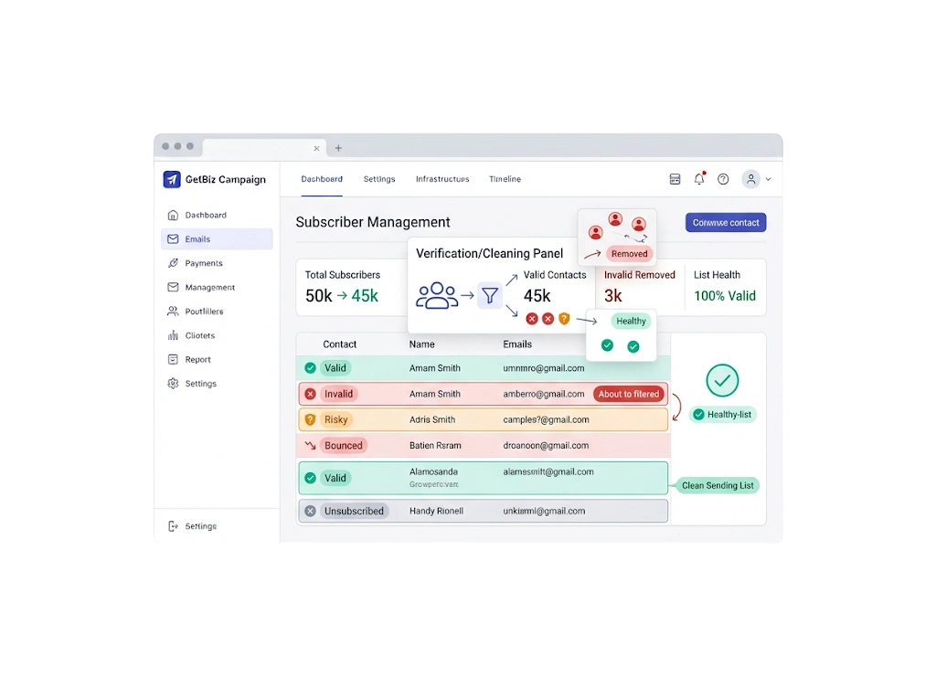Click the bottom Settings logout item
The width and height of the screenshot is (936, 677).
pos(192,526)
